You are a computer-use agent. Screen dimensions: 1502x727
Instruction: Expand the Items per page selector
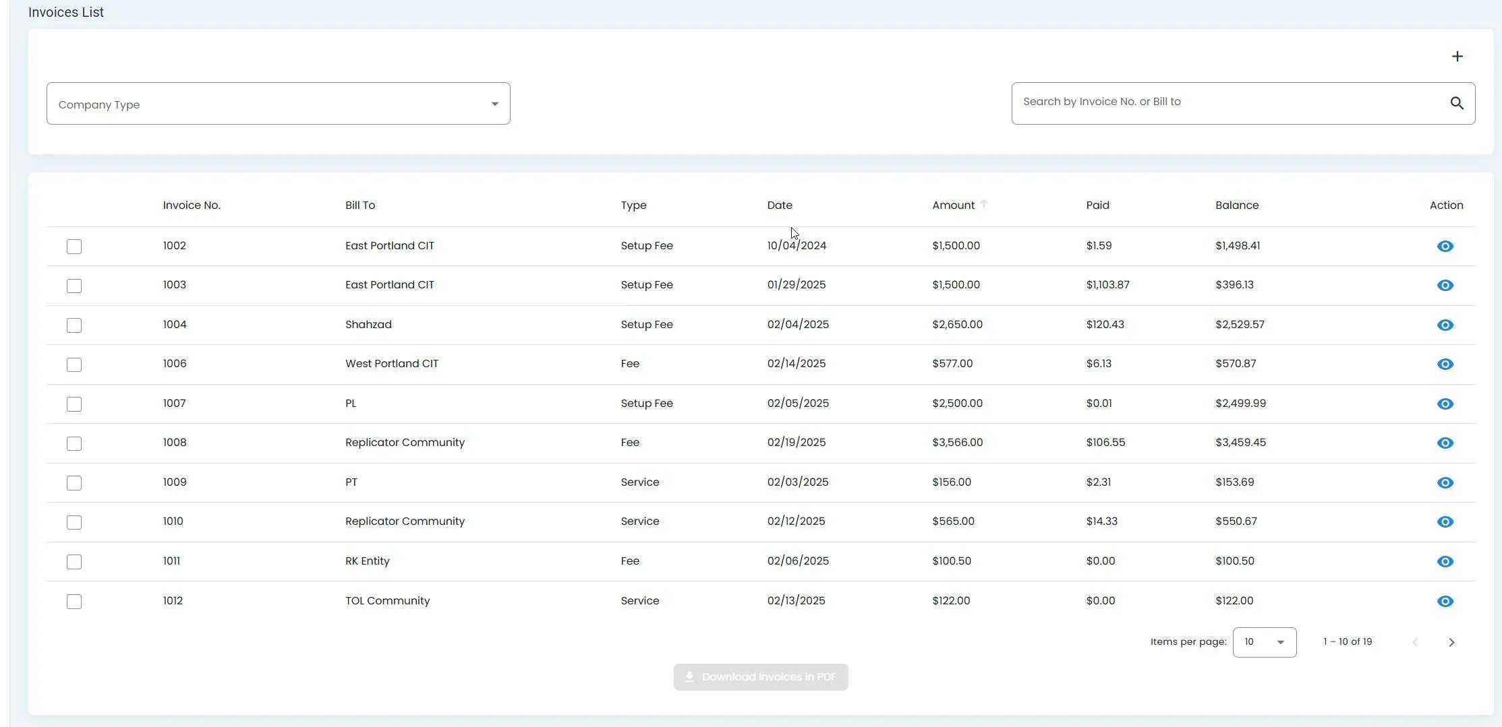pyautogui.click(x=1264, y=643)
